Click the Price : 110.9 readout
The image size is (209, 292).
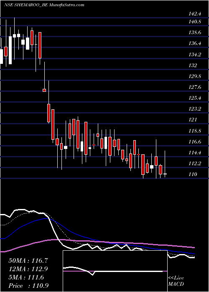(x=29, y=286)
